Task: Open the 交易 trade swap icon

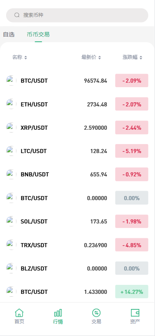Action: coord(96,313)
